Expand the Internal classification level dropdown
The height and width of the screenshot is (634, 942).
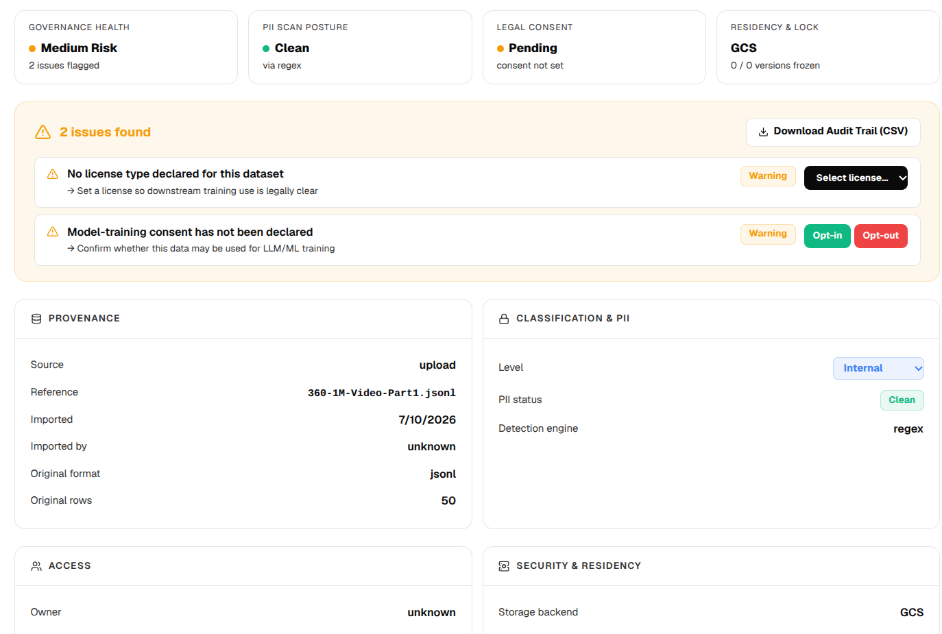pyautogui.click(x=878, y=368)
